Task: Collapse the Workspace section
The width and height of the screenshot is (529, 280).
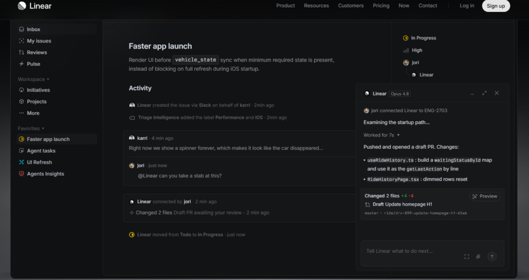Action: coord(34,79)
